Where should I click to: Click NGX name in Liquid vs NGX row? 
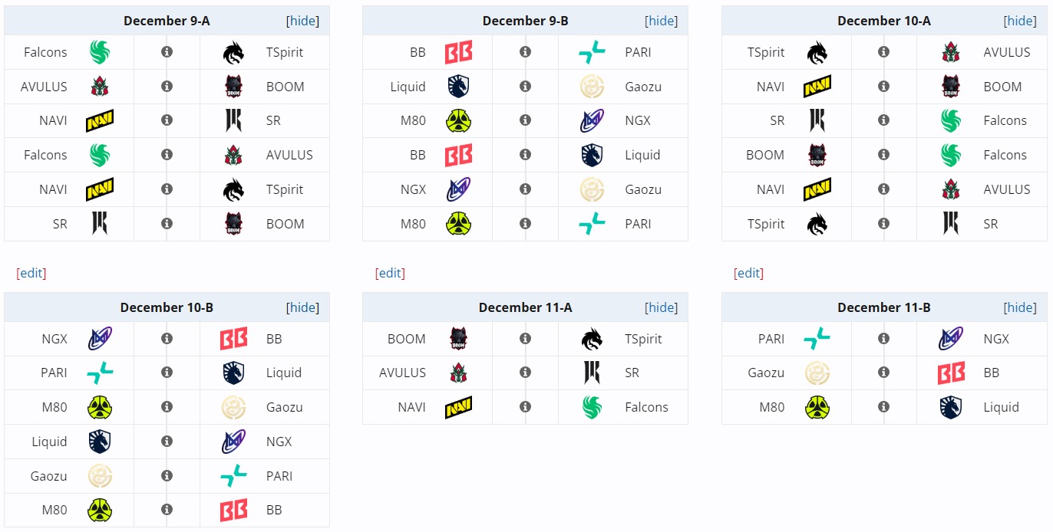(279, 442)
